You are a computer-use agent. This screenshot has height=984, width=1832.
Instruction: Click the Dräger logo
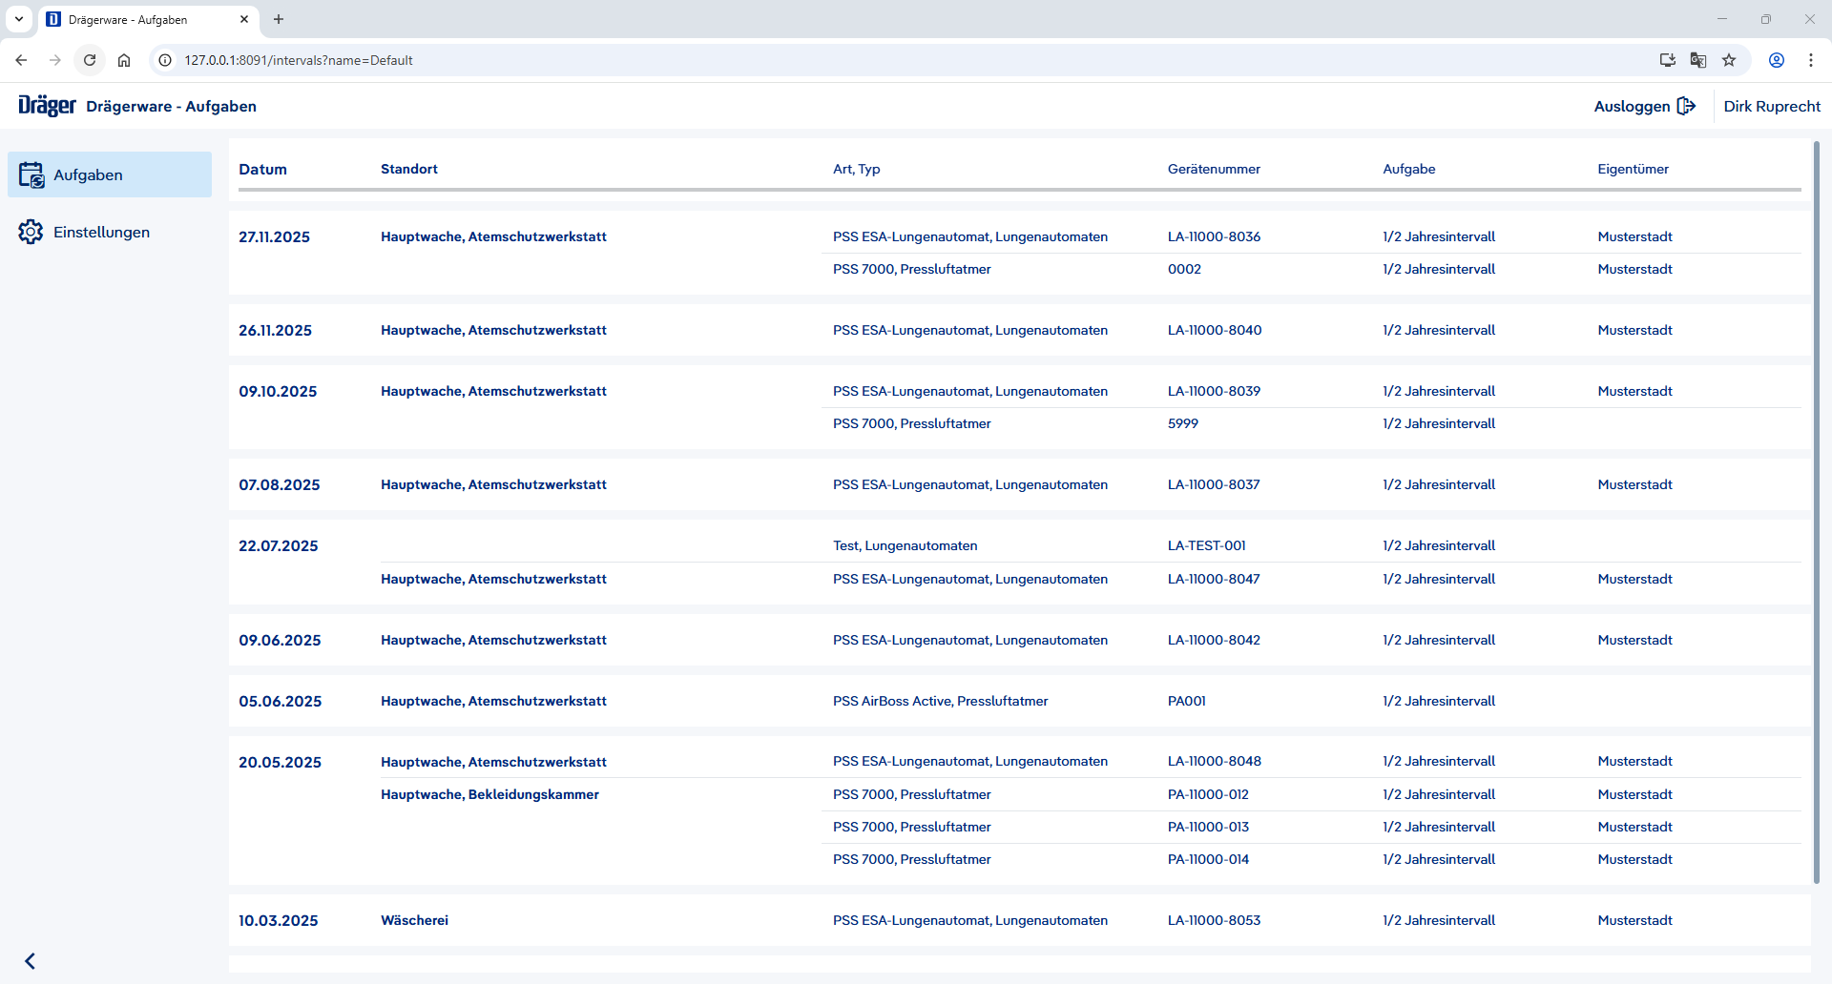tap(47, 106)
